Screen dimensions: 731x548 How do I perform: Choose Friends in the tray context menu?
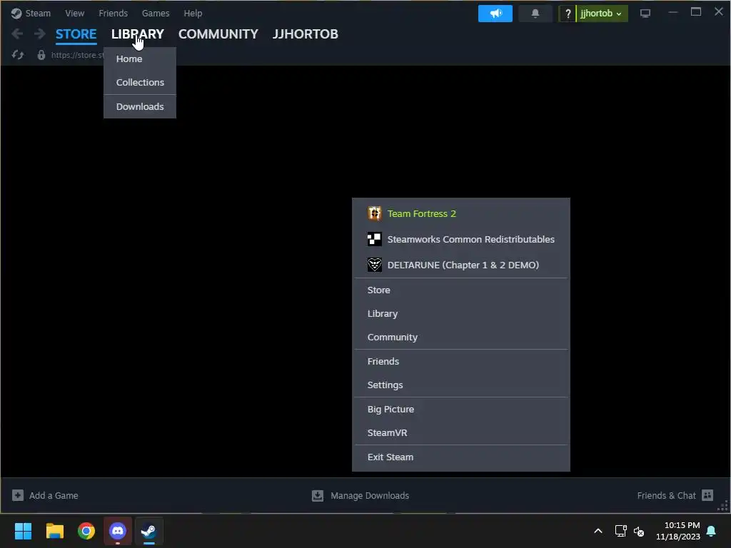[460, 361]
